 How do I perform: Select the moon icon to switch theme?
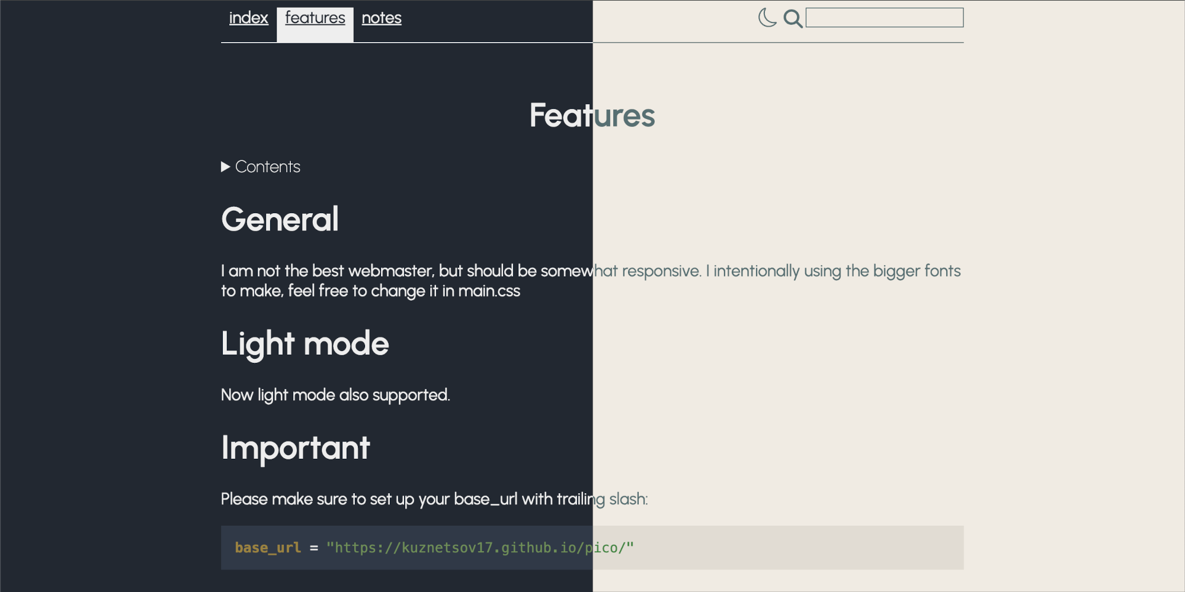767,18
